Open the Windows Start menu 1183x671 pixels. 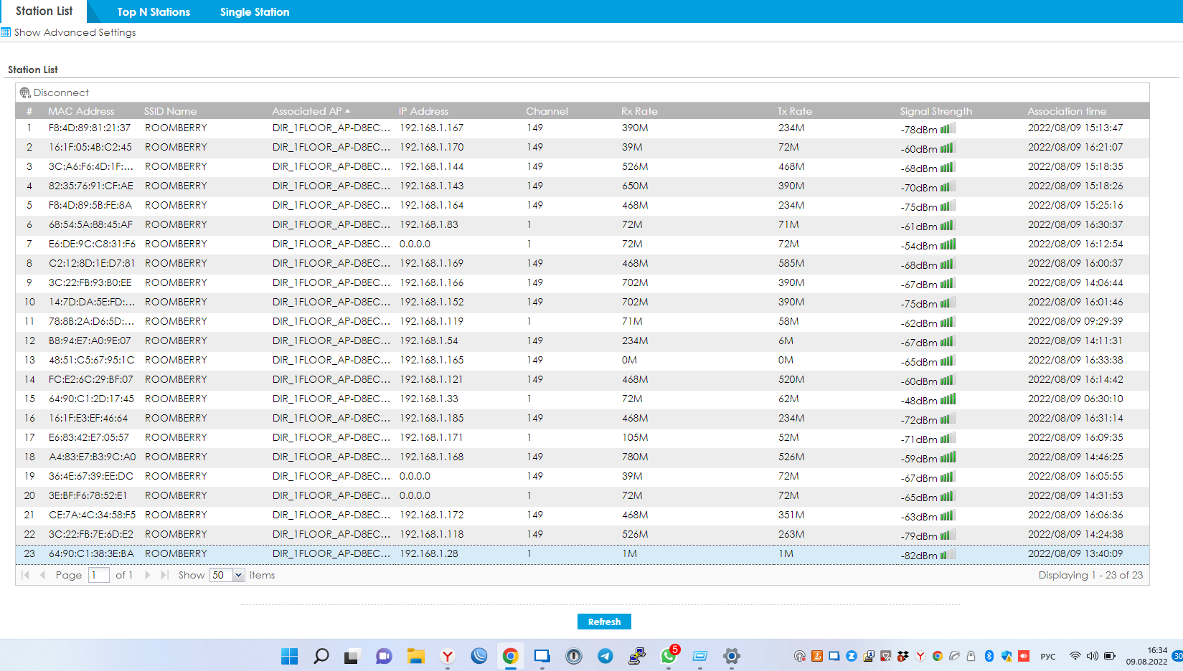coord(289,656)
